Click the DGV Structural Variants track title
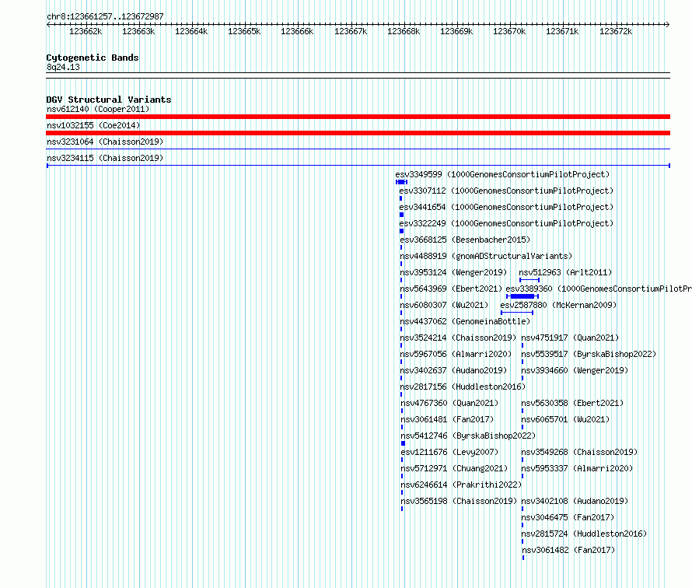The image size is (692, 588). (109, 100)
